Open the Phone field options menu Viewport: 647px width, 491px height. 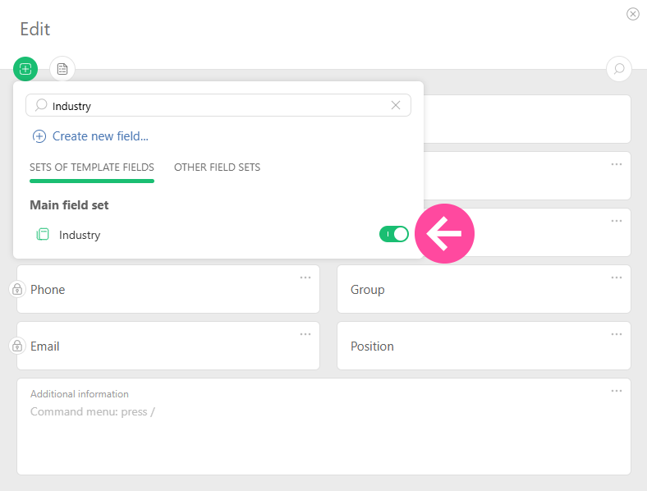coord(305,278)
